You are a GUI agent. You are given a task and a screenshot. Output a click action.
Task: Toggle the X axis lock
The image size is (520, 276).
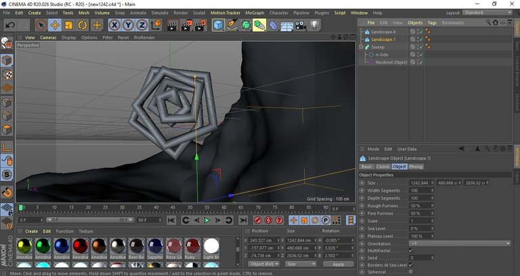click(x=114, y=25)
